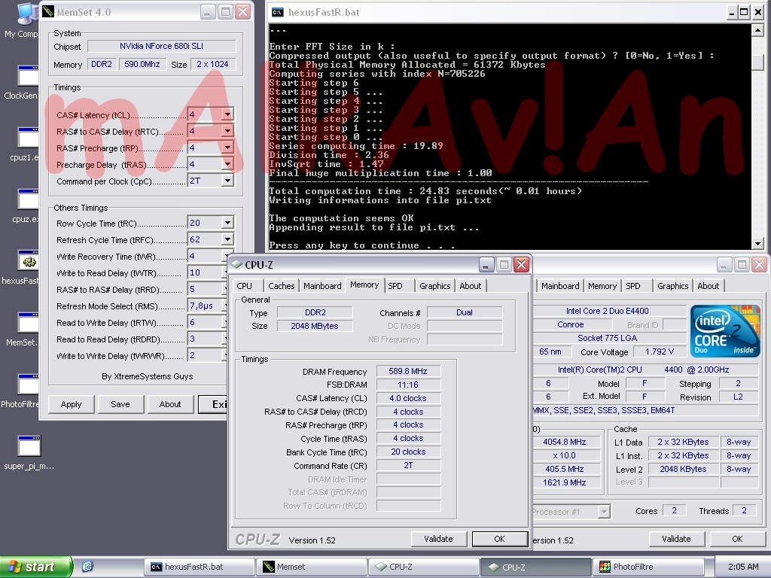Image resolution: width=771 pixels, height=578 pixels.
Task: Open the Command per Clock dropdown
Action: coord(227,181)
